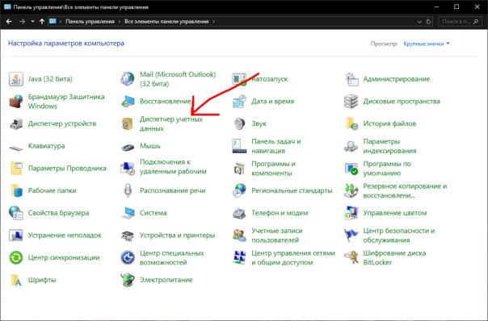Screen dimensions: 488x321
Task: Expand chevron after Панель управления breadcrumb
Action: 120,22
